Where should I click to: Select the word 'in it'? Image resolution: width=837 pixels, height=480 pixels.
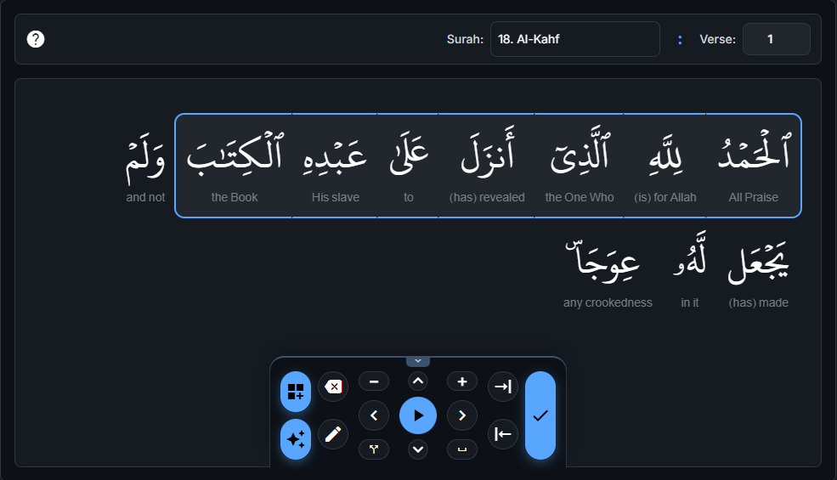point(690,271)
